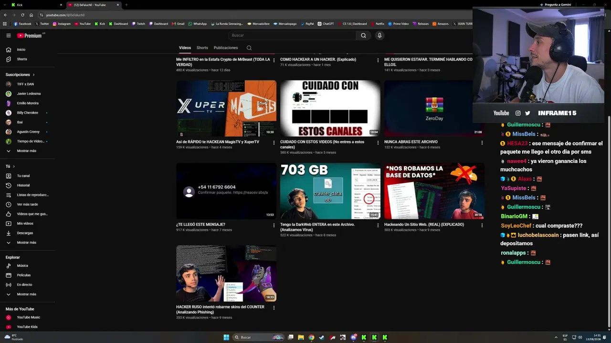Open options for MagisTV y XuperTV video
611x343 pixels.
tap(274, 142)
